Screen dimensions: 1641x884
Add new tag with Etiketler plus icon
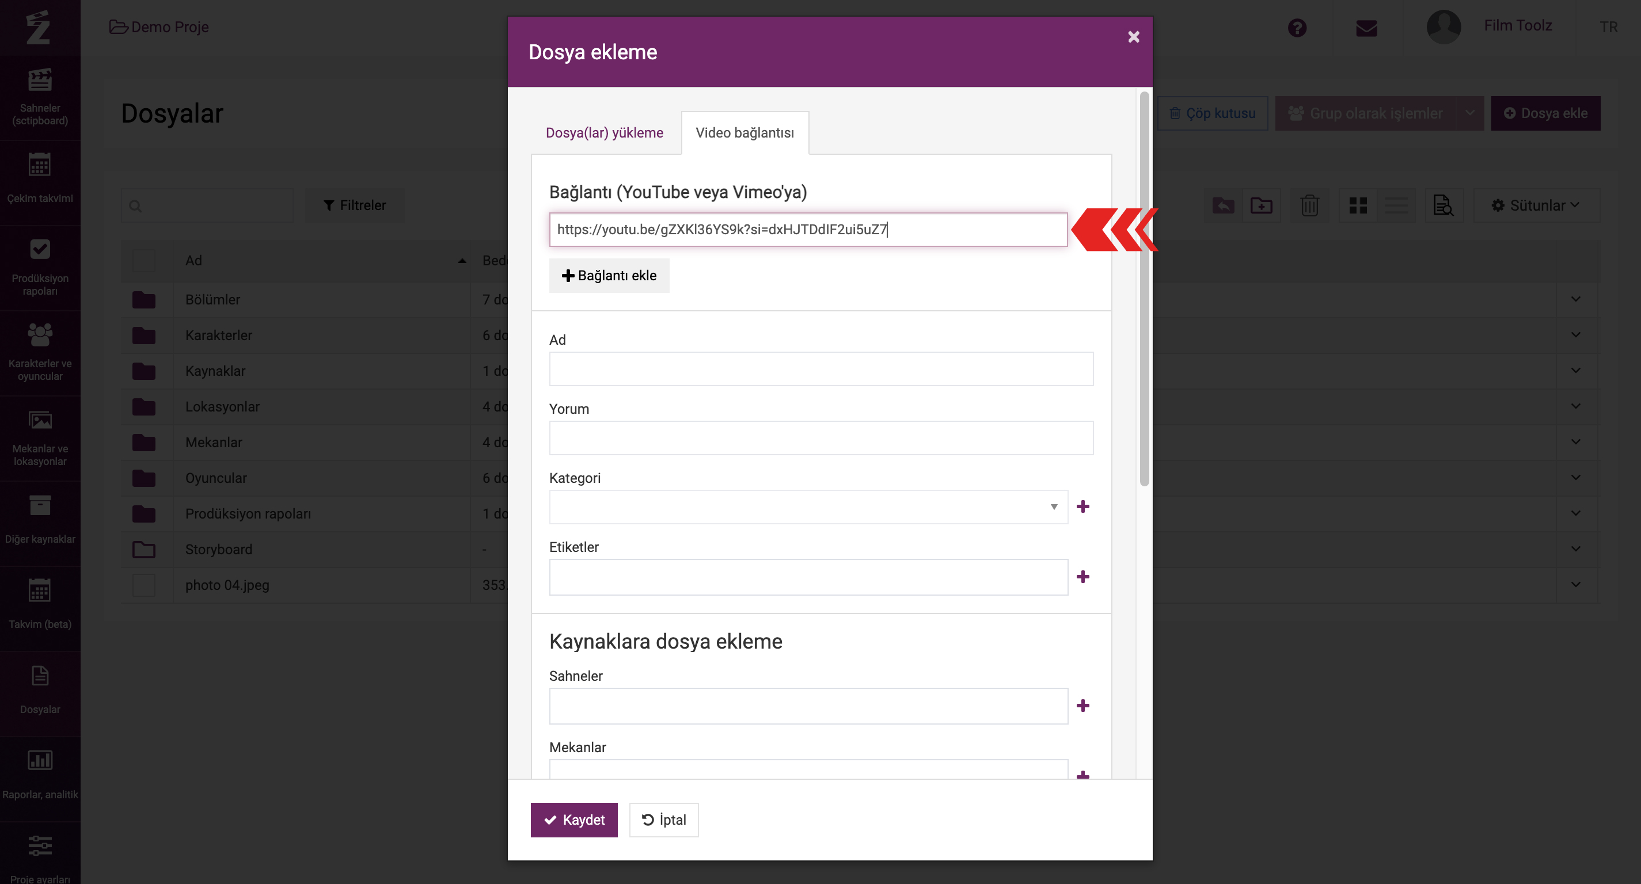1083,576
